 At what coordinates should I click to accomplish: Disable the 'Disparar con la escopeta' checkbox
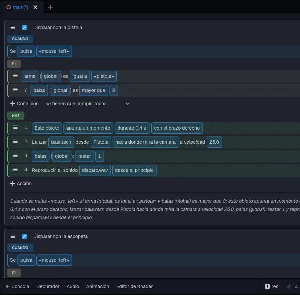[x=24, y=236]
